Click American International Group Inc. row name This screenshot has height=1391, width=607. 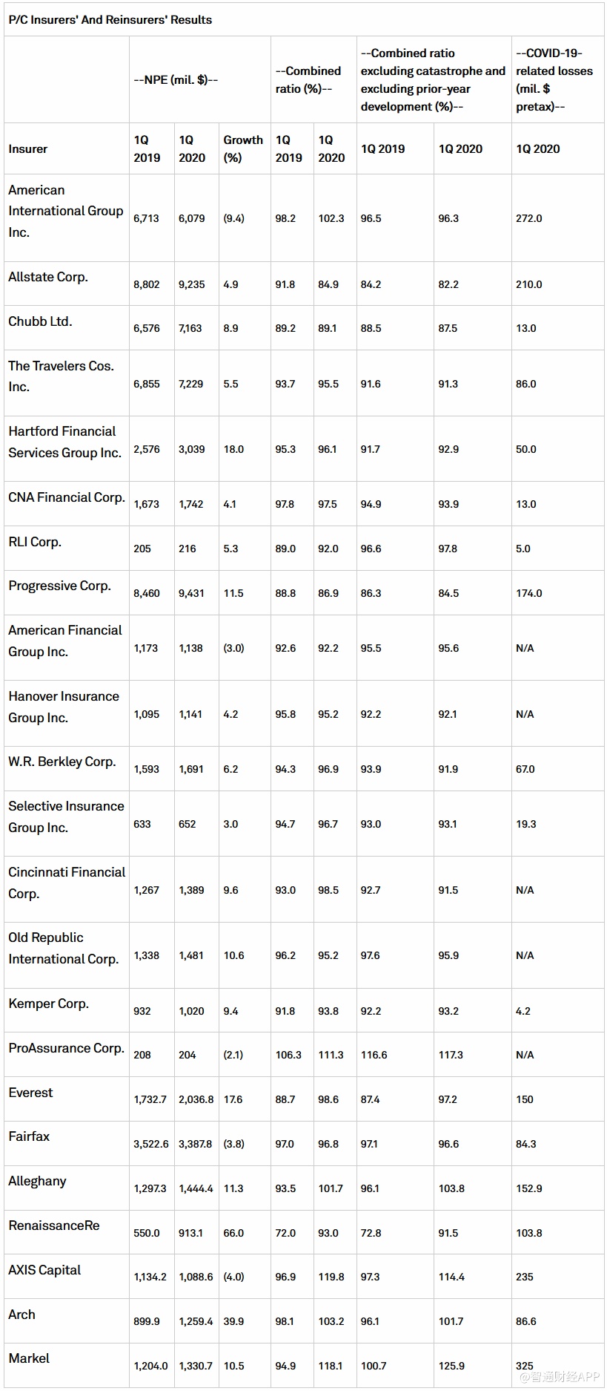(65, 211)
